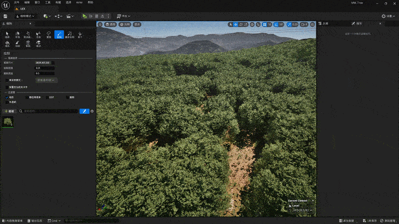Open the 文件 (File) menu

coord(16,2)
